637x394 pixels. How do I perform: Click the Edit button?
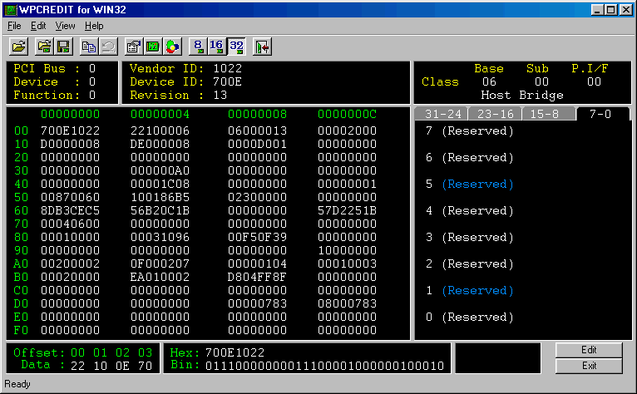point(589,350)
